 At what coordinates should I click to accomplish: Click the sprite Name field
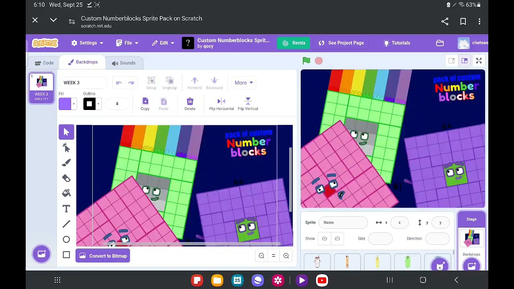[x=343, y=222]
